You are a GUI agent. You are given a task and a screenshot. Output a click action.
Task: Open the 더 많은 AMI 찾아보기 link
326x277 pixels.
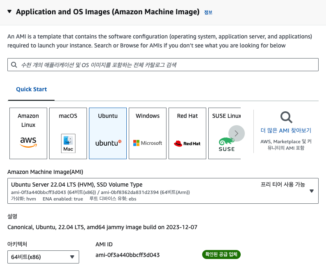(286, 131)
